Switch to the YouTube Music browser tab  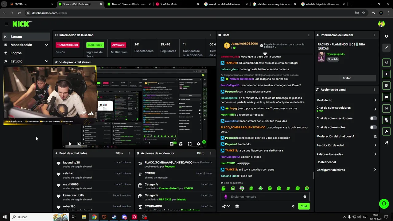[x=177, y=4]
